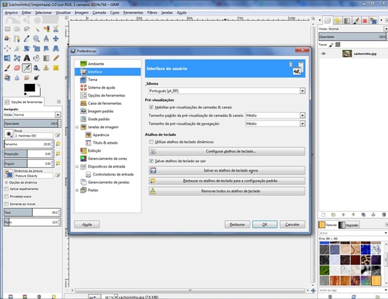
Task: Uncheck 'Salvar atalhos de teclado ao sair'
Action: click(x=151, y=161)
